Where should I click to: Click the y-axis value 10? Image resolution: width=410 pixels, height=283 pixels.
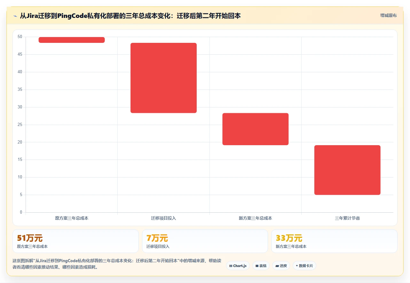[20, 177]
